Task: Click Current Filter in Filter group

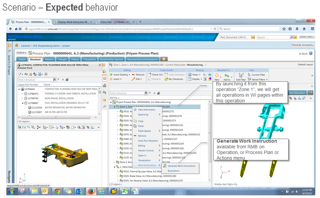Action: 256,75
